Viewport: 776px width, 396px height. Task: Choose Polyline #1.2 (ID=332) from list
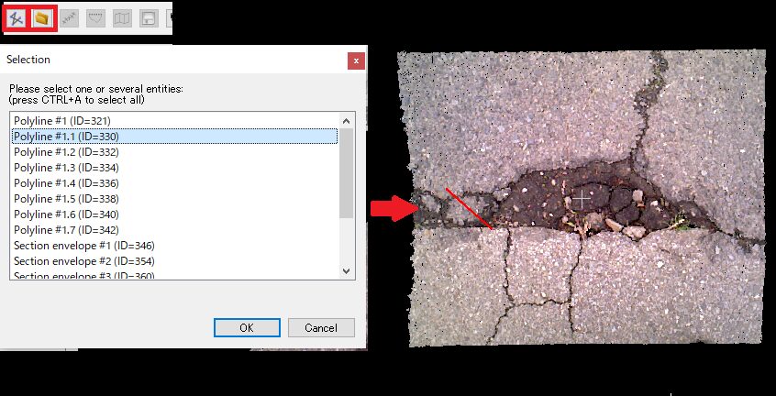pyautogui.click(x=66, y=152)
